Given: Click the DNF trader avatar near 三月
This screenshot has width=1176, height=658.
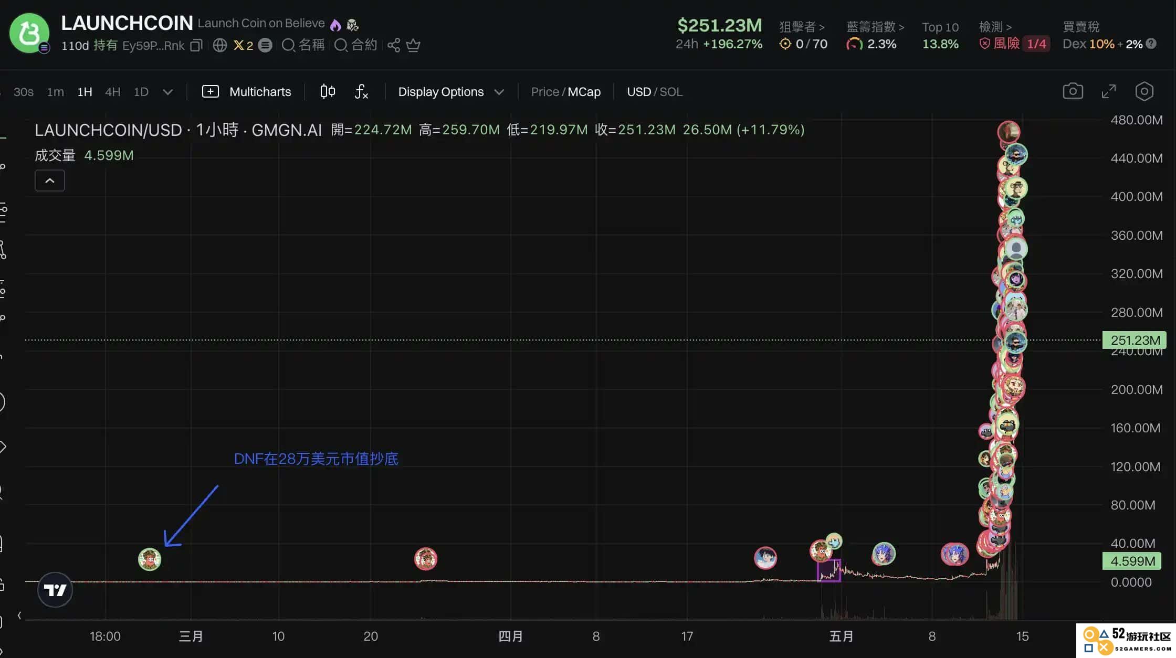Looking at the screenshot, I should tap(150, 559).
